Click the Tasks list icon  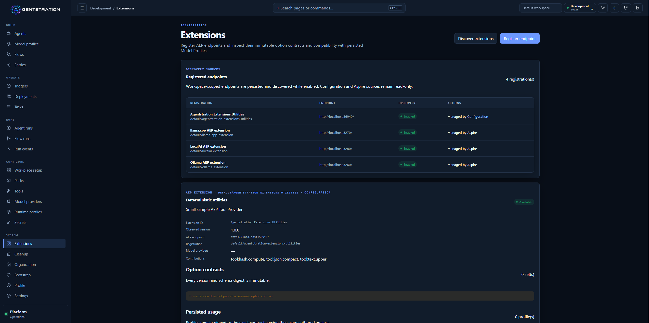coord(9,107)
